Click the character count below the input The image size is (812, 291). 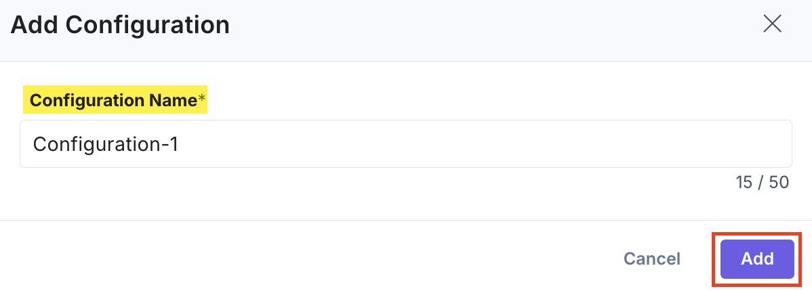762,183
